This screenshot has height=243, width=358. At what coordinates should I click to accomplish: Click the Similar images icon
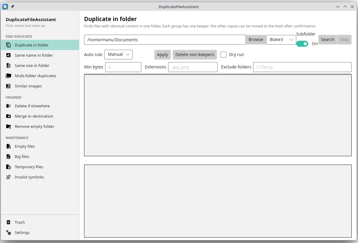pos(8,86)
